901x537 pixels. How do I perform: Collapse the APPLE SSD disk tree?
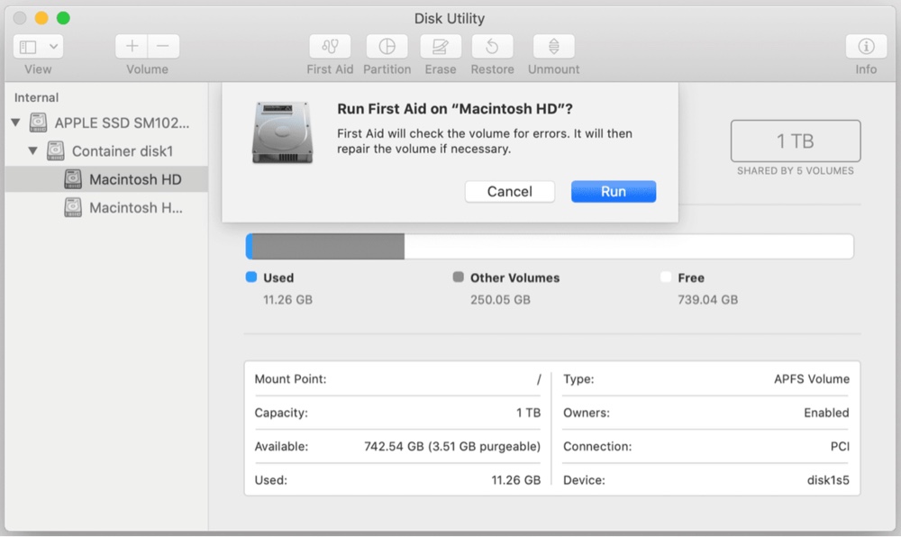click(x=15, y=123)
